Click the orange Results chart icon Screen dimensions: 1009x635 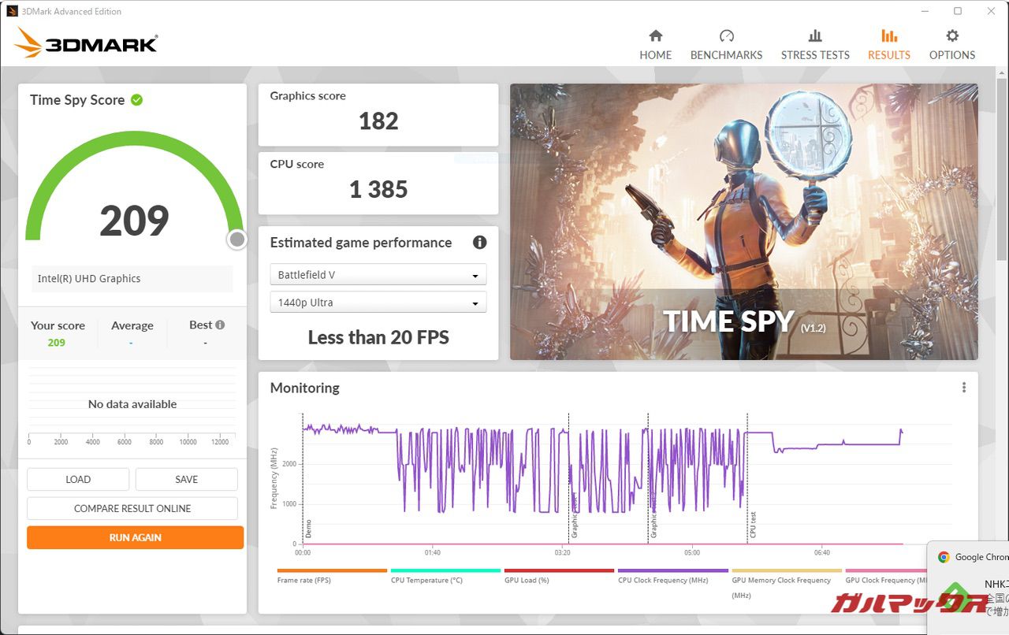click(x=888, y=36)
